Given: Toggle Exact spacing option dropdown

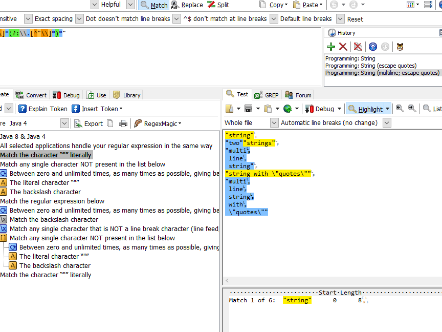Looking at the screenshot, I should point(79,19).
